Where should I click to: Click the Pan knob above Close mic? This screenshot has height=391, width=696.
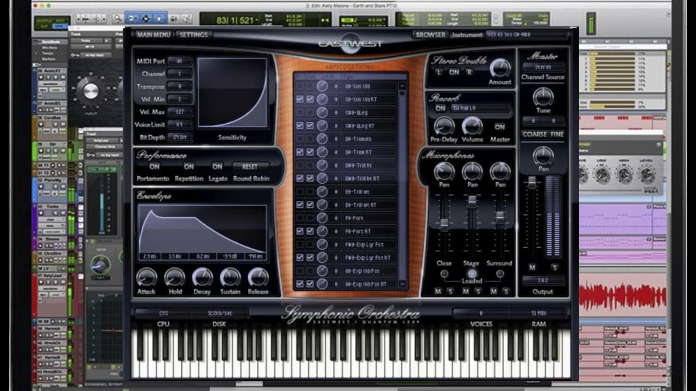pos(444,172)
